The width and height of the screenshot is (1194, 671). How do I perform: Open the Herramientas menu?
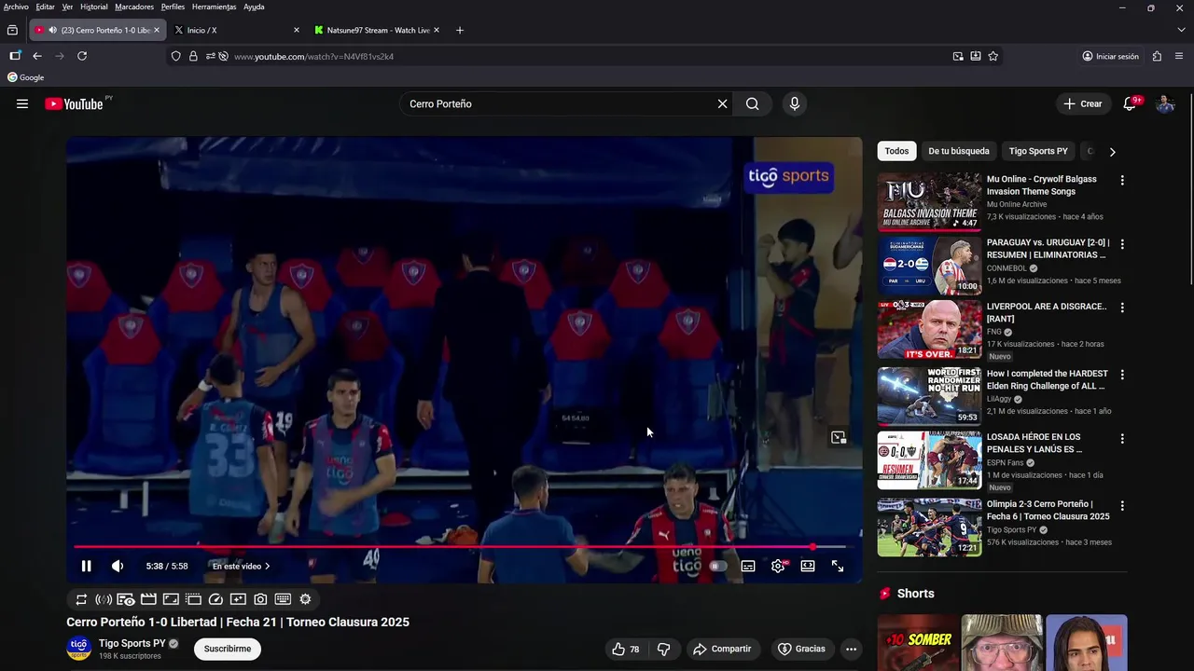coord(215,7)
